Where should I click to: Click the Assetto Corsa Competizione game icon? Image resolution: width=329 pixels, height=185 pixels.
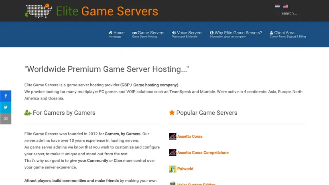(x=173, y=152)
